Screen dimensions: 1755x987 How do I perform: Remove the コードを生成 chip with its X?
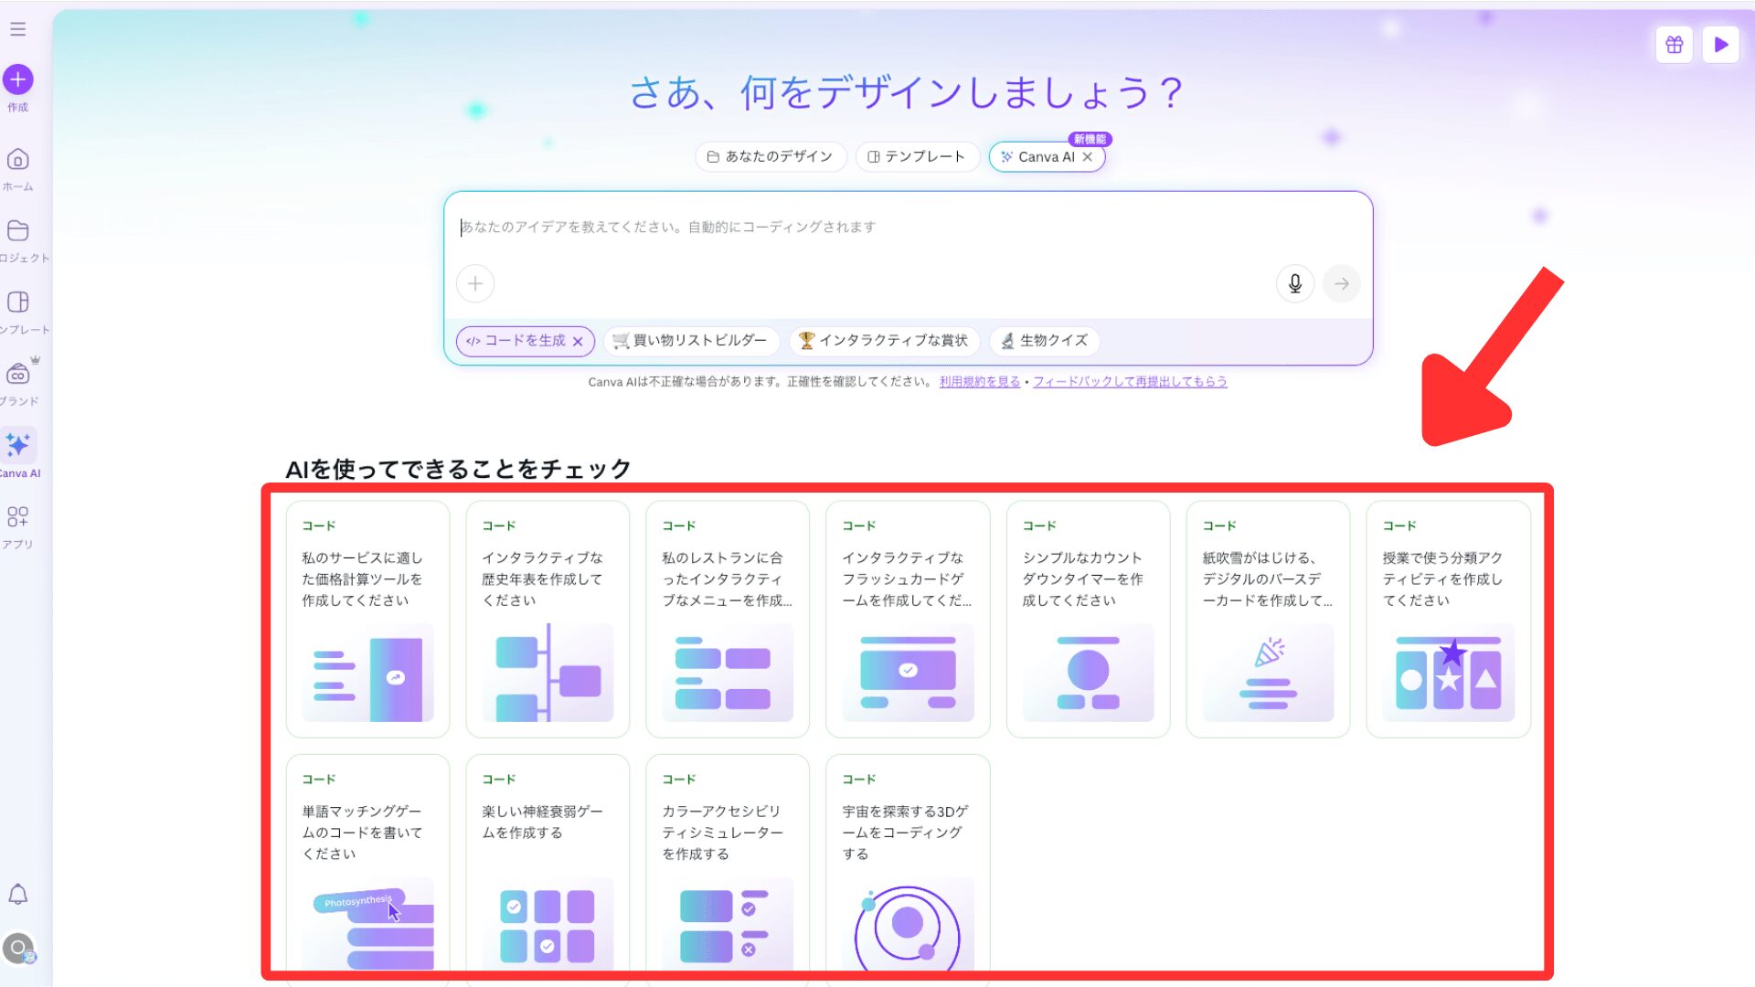tap(578, 342)
